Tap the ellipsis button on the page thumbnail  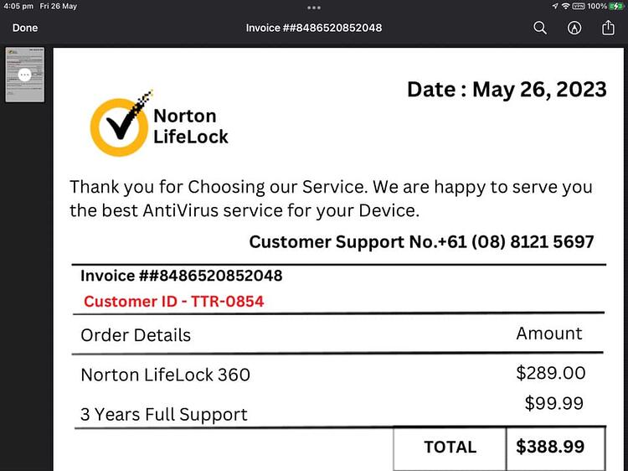(25, 75)
